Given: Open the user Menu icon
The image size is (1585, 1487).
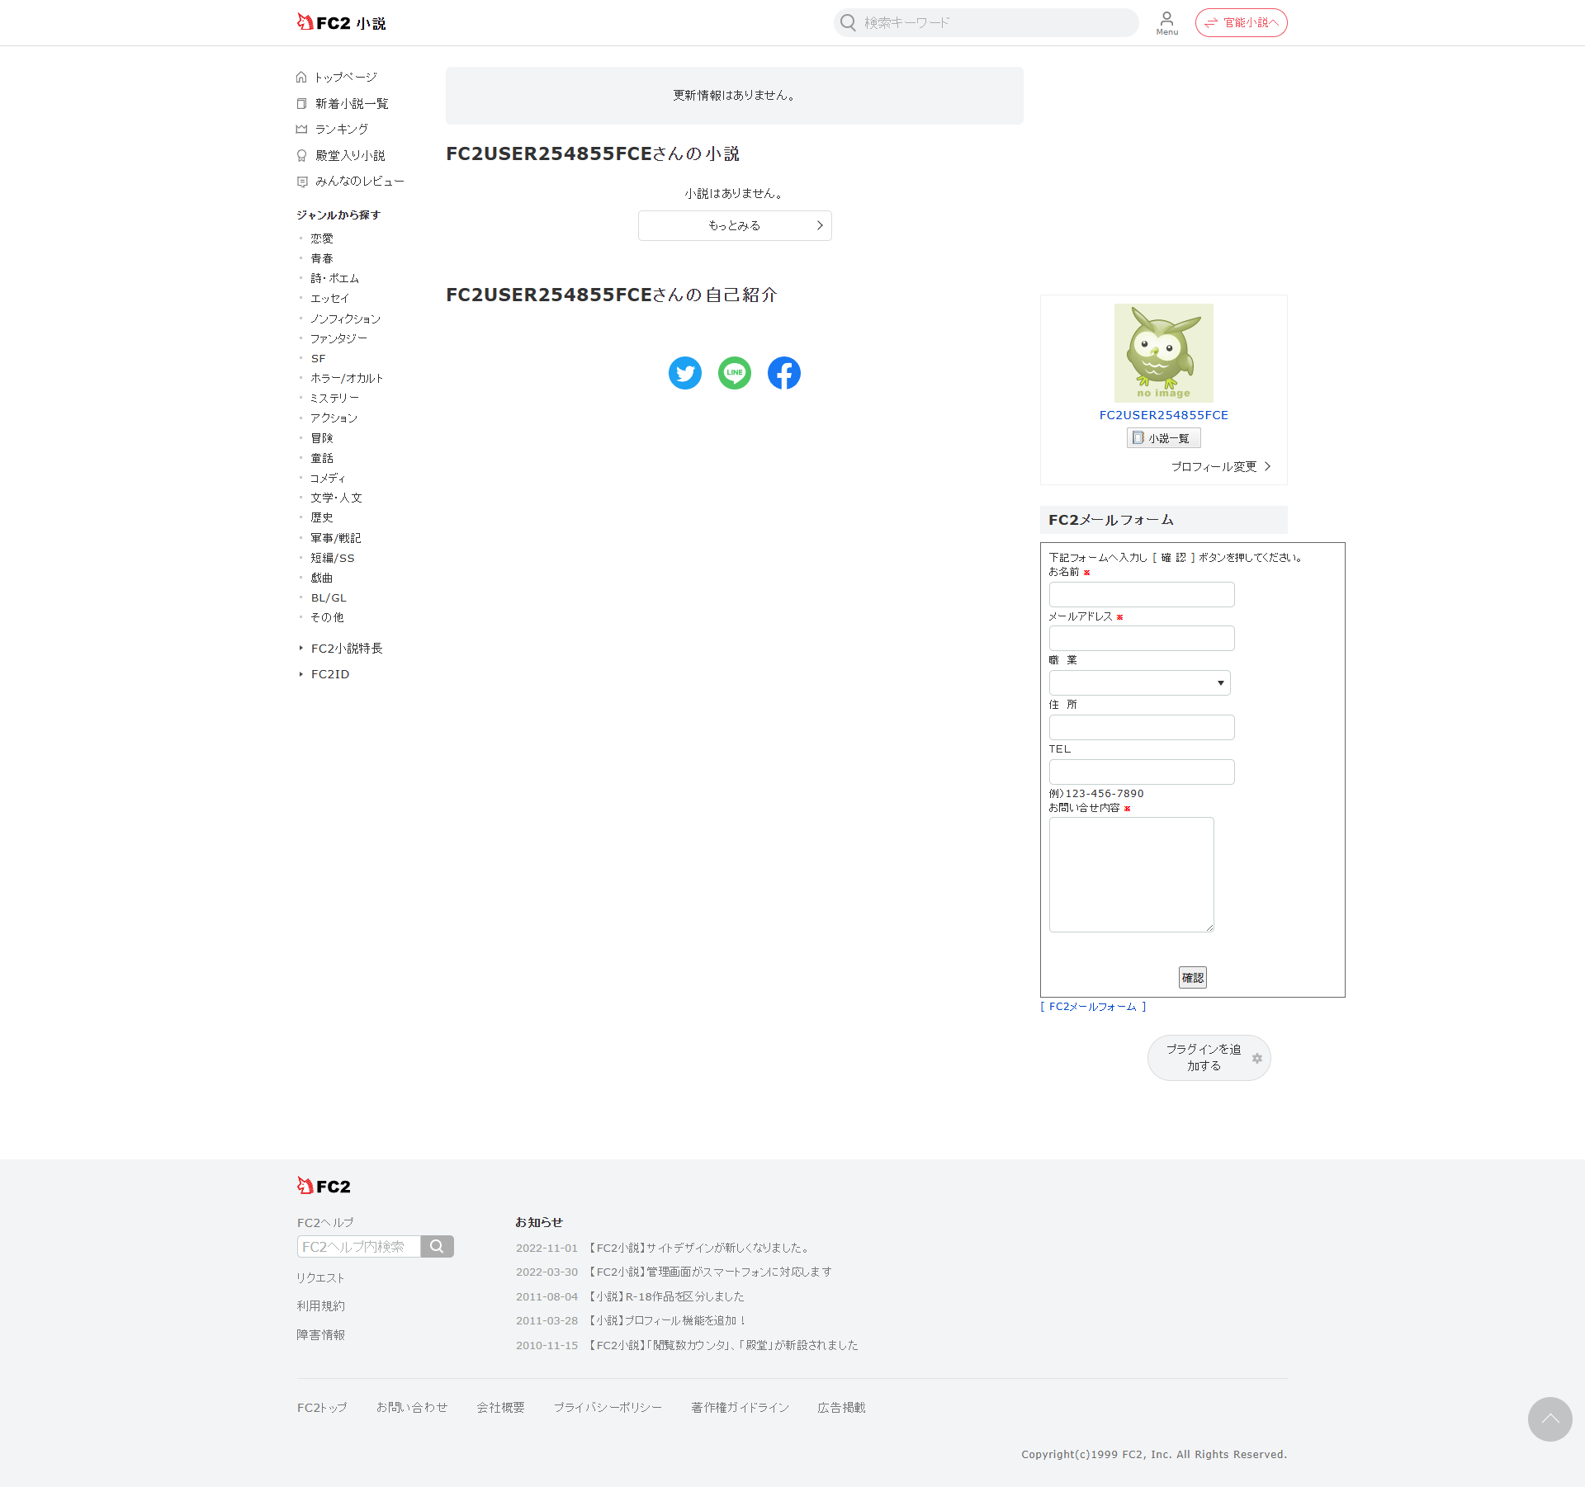Looking at the screenshot, I should pos(1166,22).
